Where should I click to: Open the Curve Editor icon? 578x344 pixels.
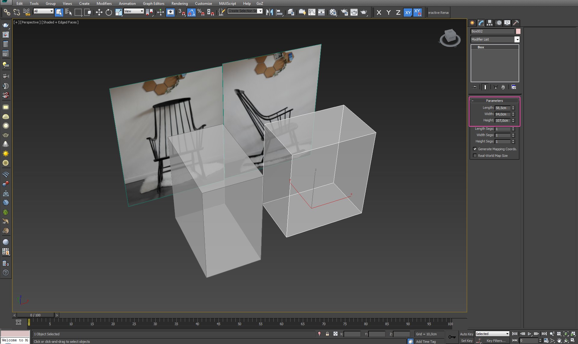tap(312, 12)
